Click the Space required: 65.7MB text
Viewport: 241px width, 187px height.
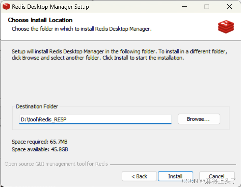pyautogui.click(x=40, y=142)
